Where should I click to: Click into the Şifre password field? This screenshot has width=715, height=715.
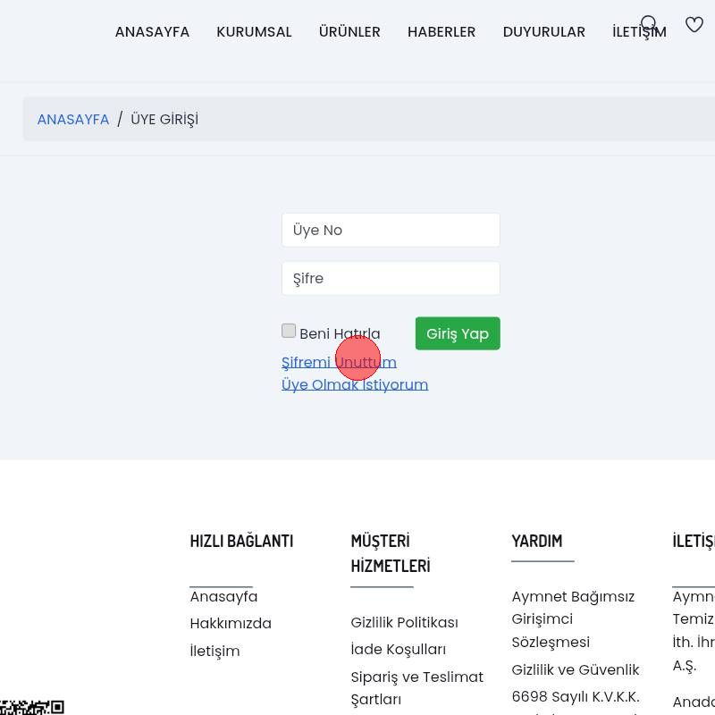coord(391,278)
